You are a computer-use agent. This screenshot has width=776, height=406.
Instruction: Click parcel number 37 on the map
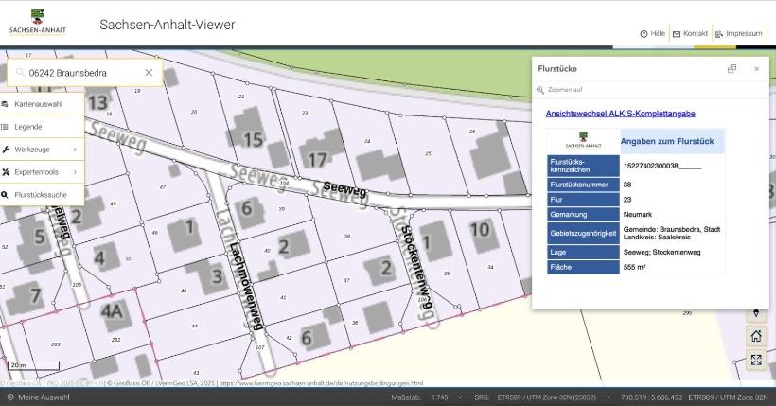347,280
